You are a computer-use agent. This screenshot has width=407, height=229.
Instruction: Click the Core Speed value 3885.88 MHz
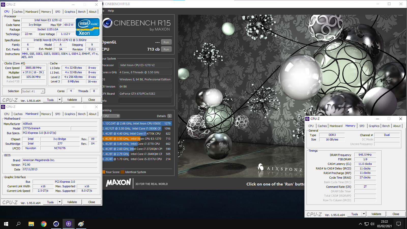[x=33, y=68]
